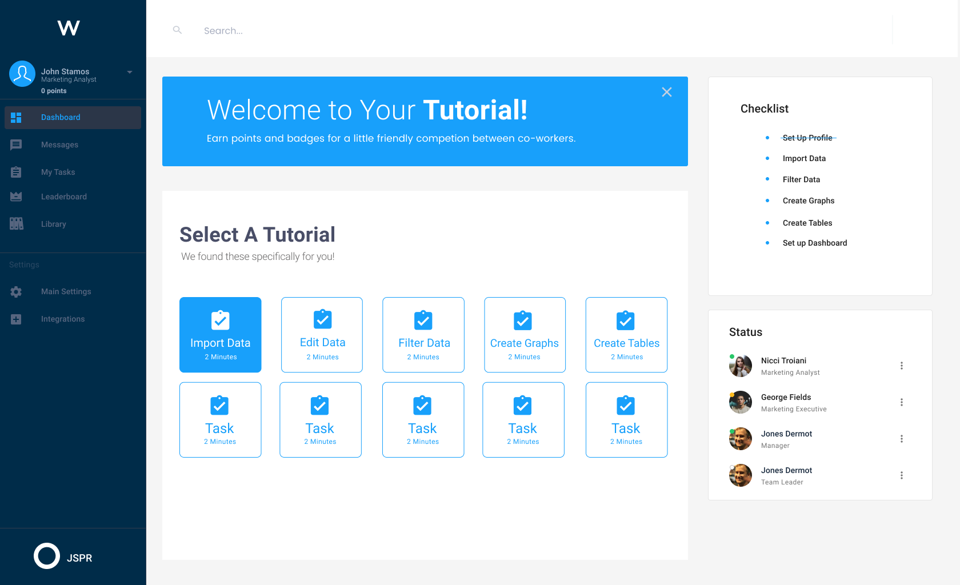Image resolution: width=960 pixels, height=585 pixels.
Task: Click the JSPR circle logo
Action: tap(47, 556)
